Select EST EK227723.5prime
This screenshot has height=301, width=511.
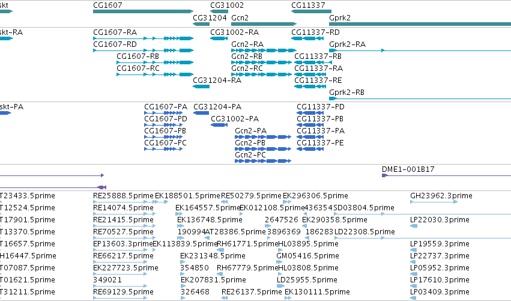120,274
